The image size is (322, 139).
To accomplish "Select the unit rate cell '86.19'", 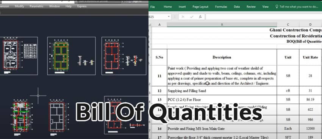I will [x=310, y=100].
